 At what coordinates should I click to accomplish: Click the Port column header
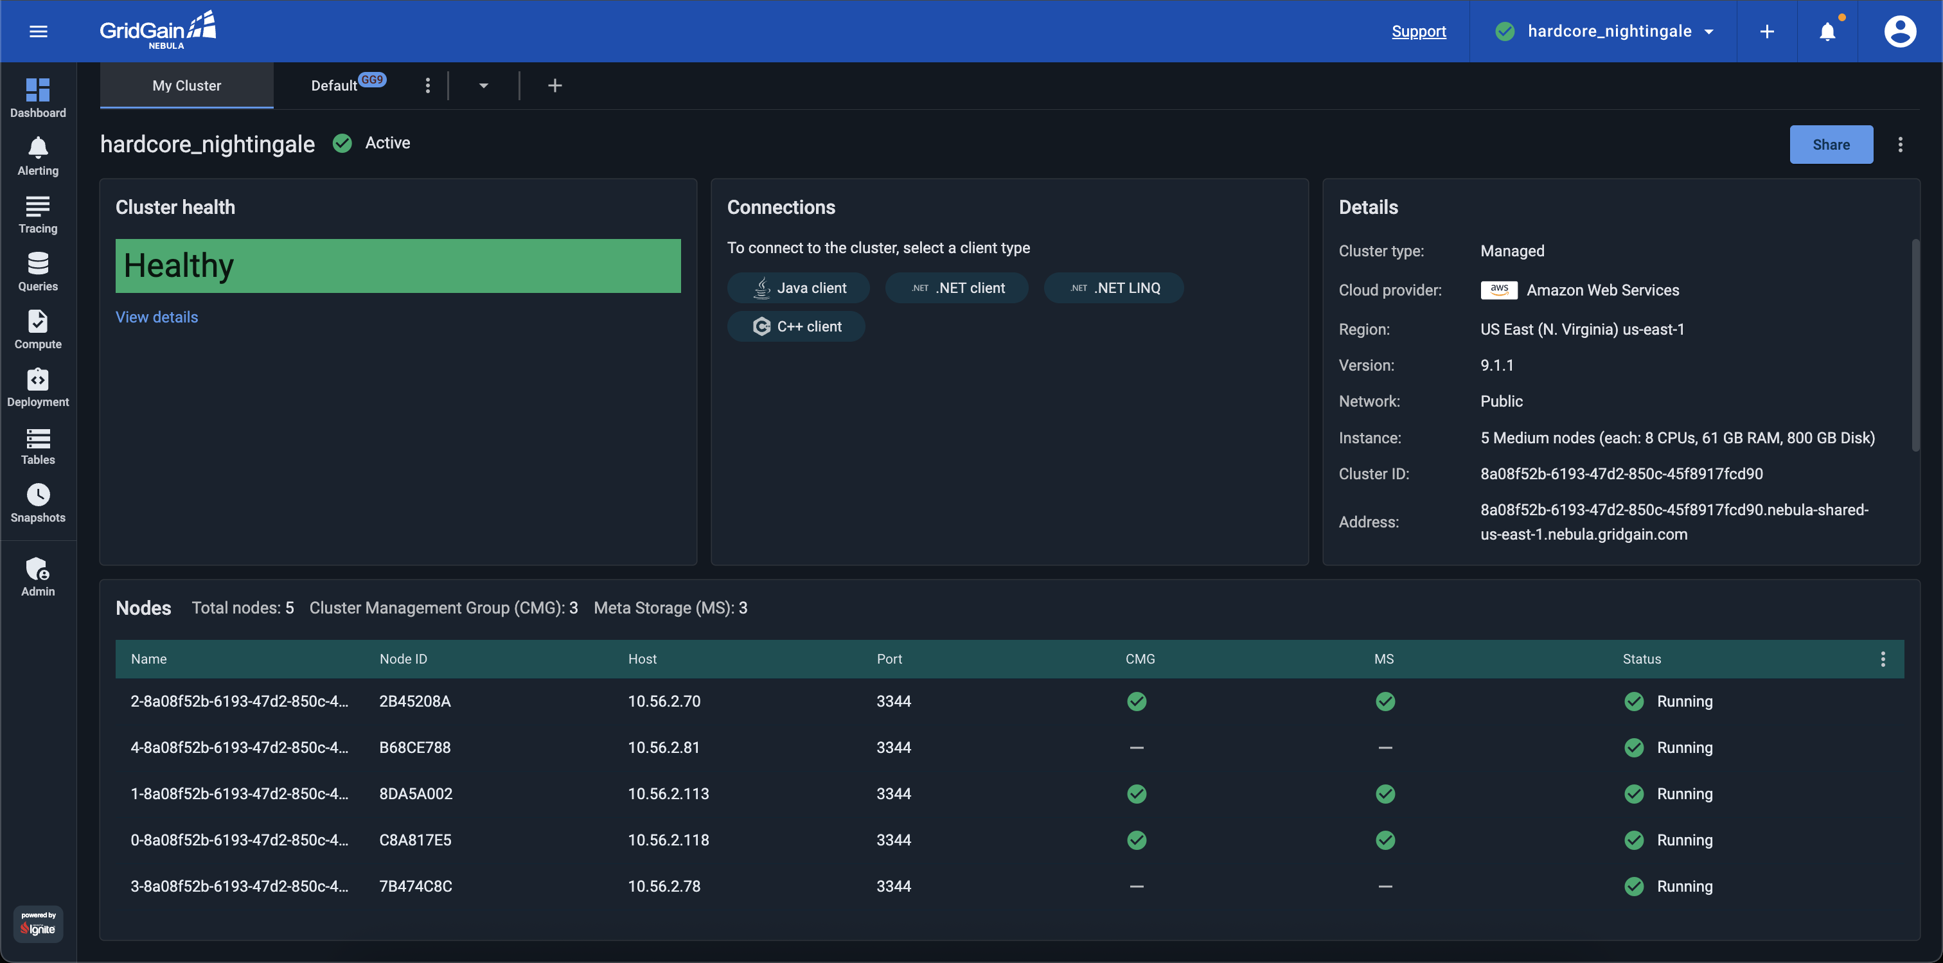click(889, 658)
